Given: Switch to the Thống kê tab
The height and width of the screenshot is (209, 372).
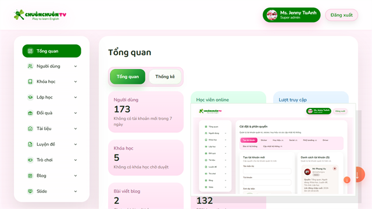Looking at the screenshot, I should point(165,77).
